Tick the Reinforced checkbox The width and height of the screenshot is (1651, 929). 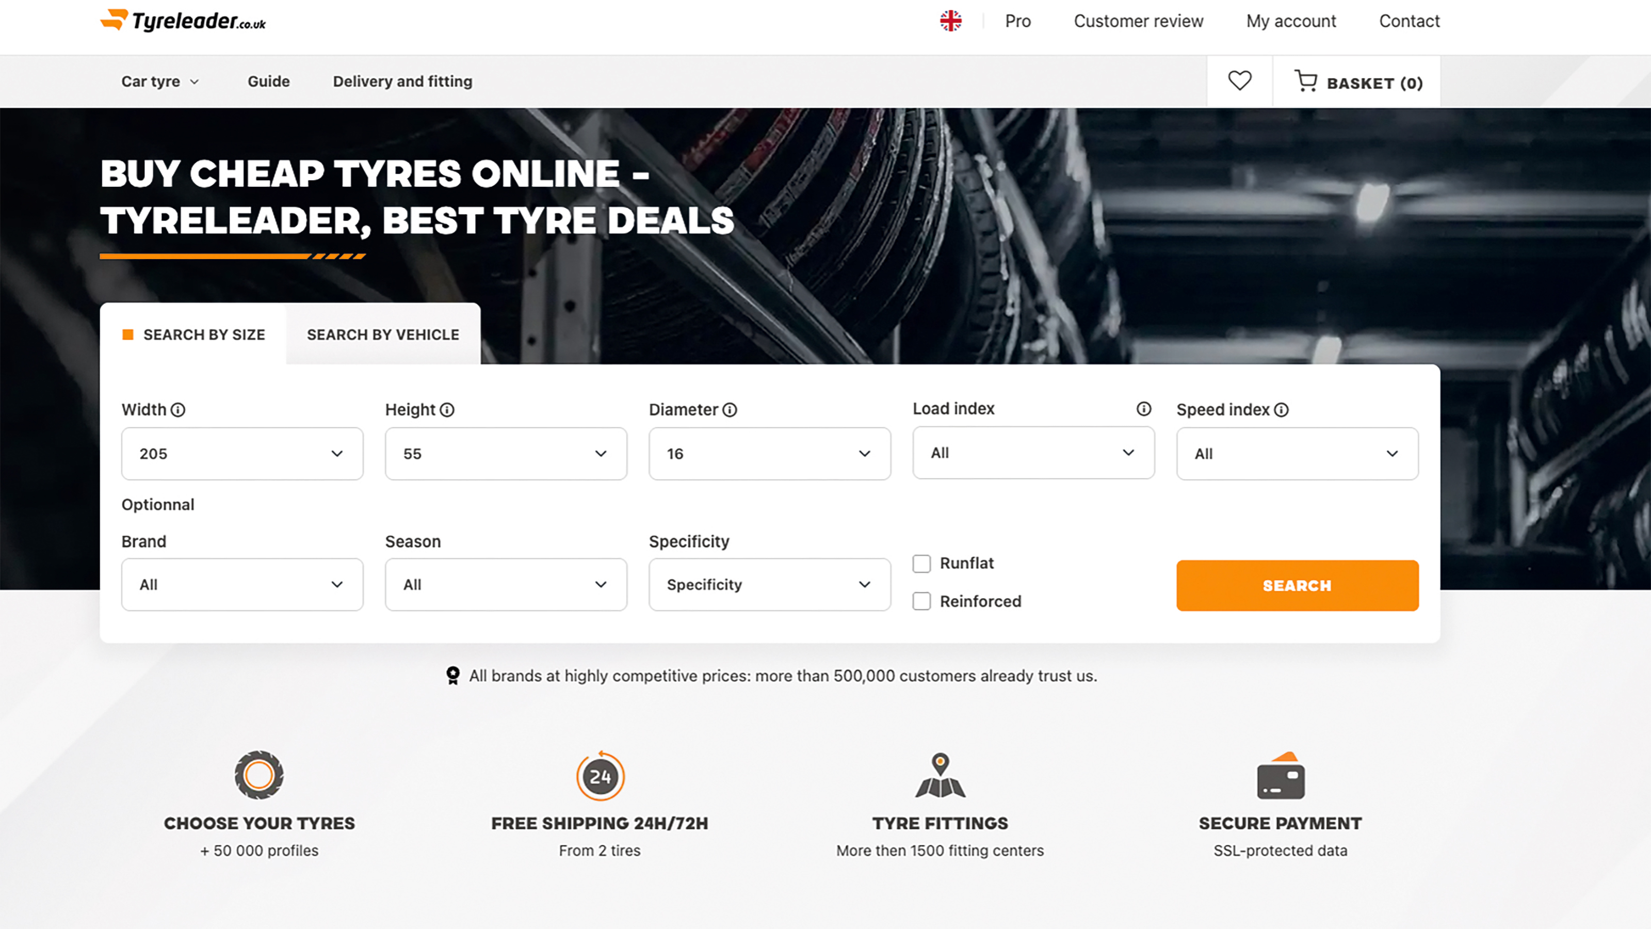coord(921,601)
